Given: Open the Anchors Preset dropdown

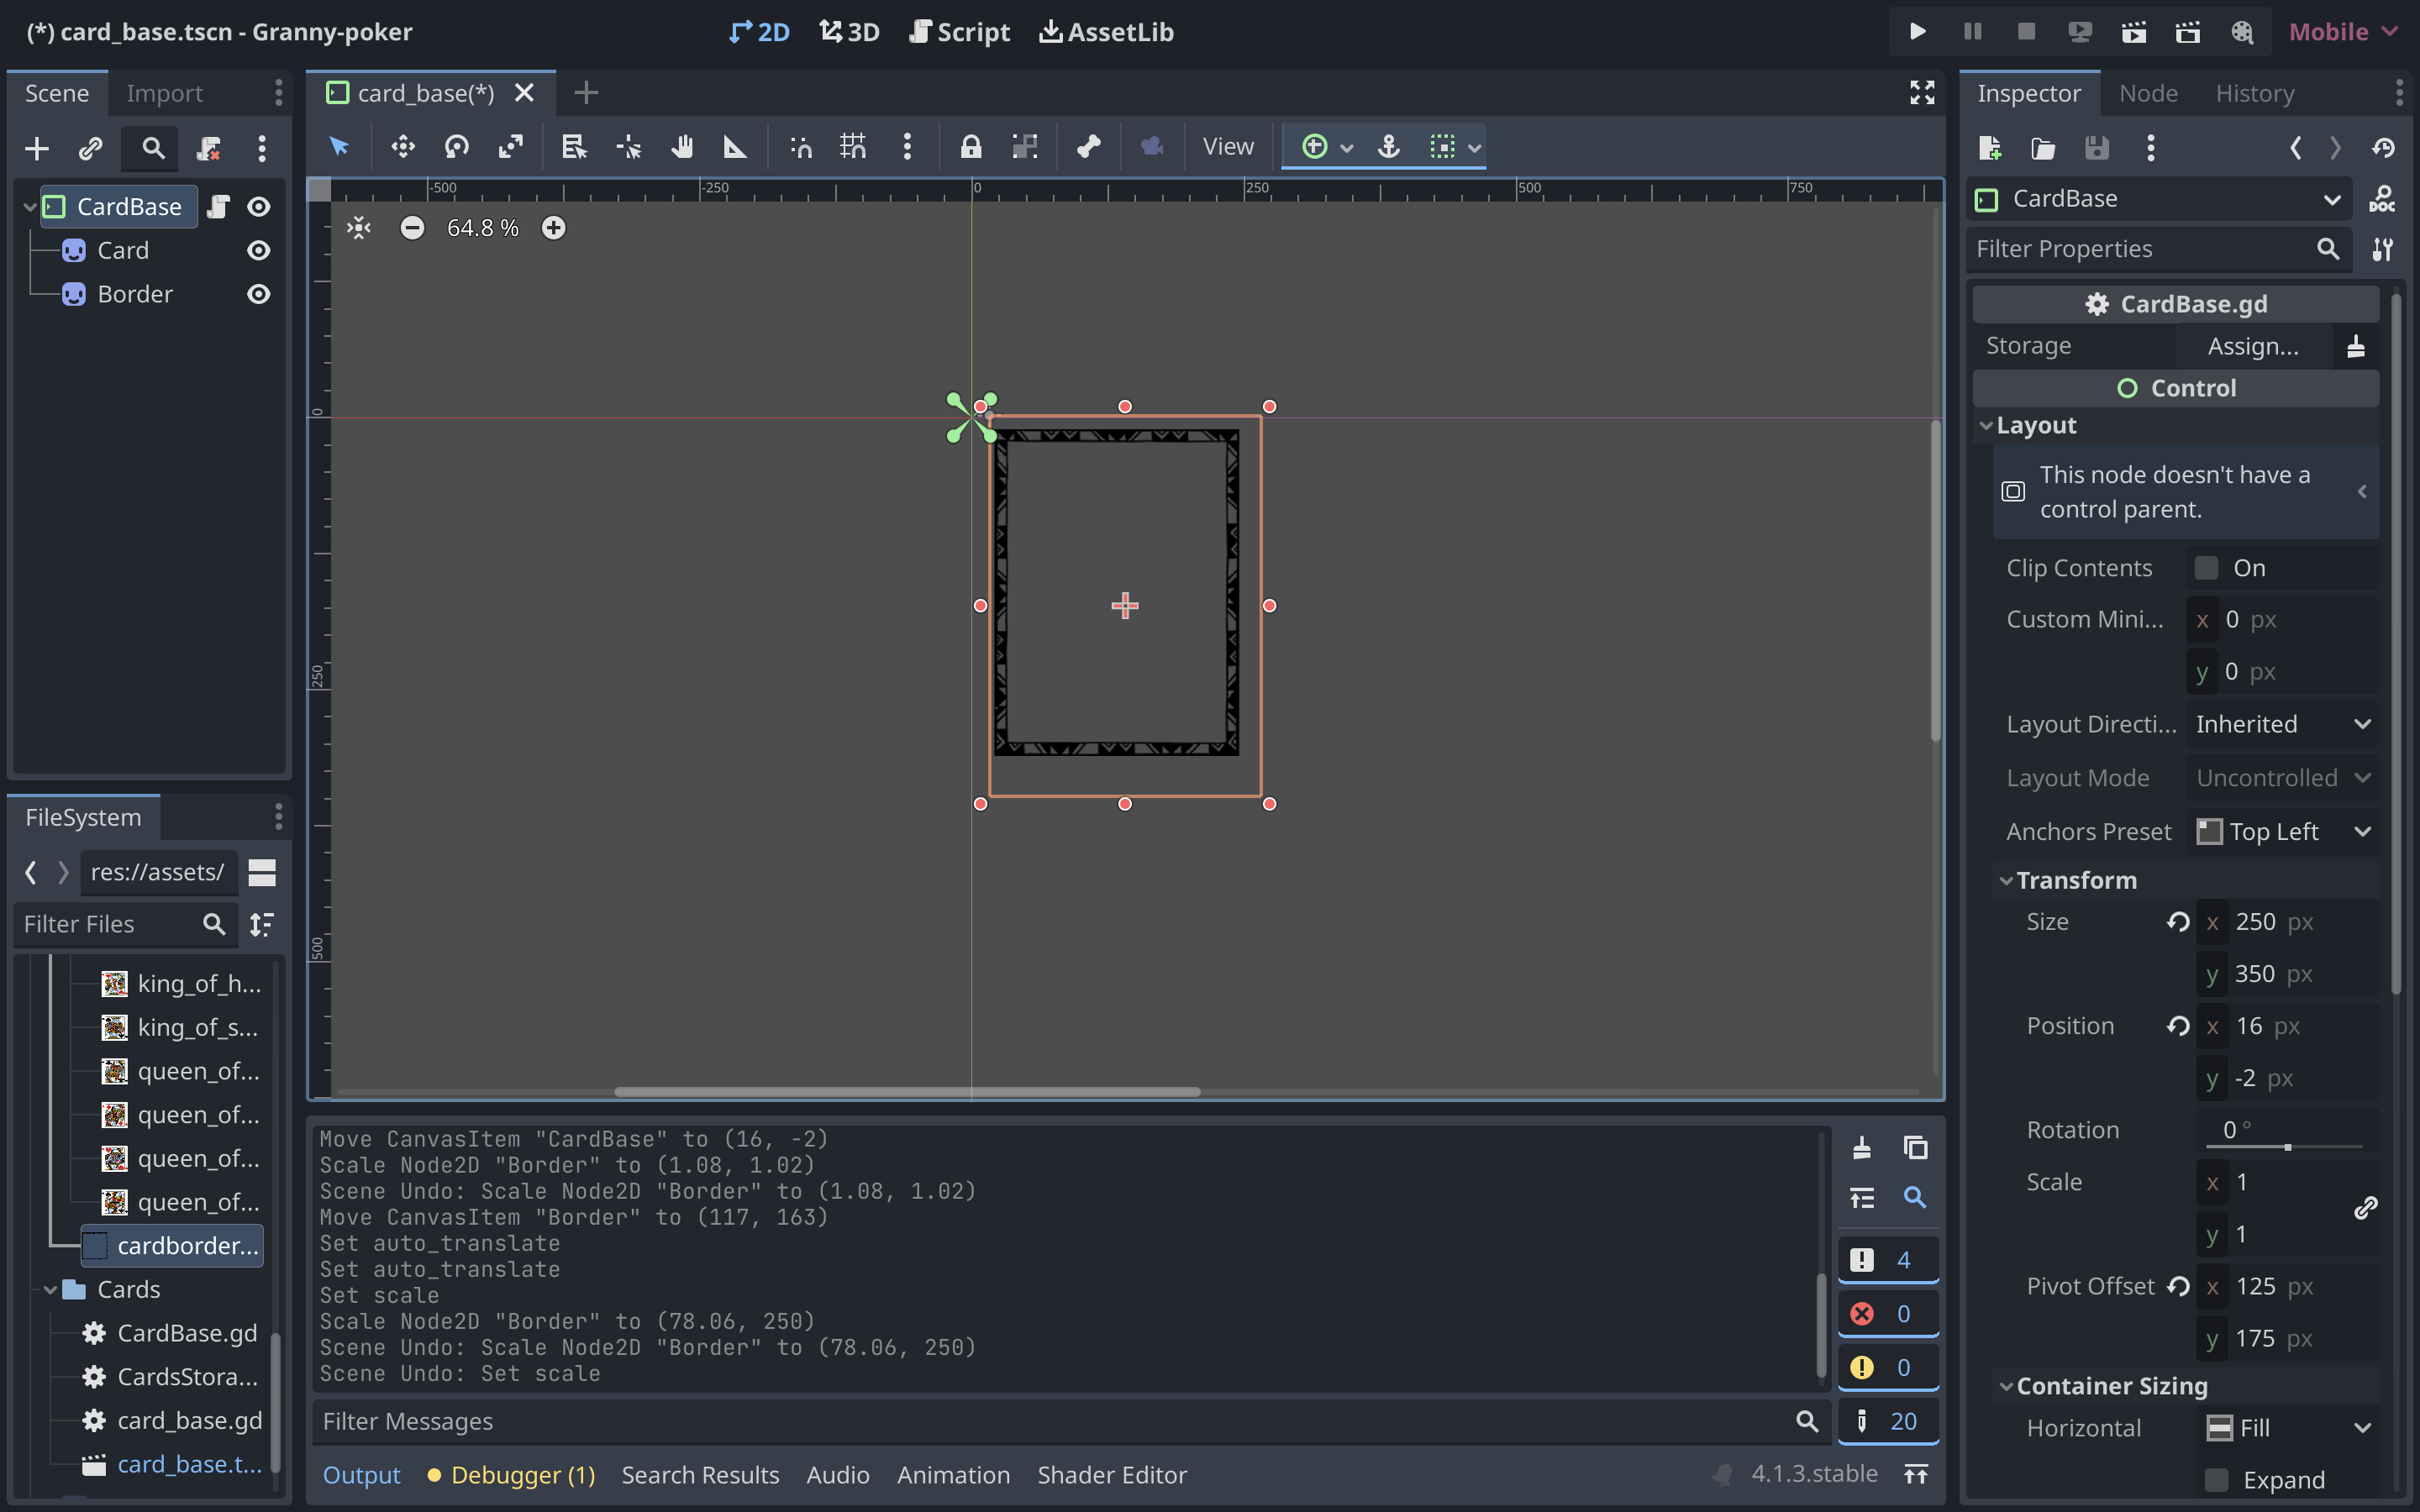Looking at the screenshot, I should point(2283,831).
